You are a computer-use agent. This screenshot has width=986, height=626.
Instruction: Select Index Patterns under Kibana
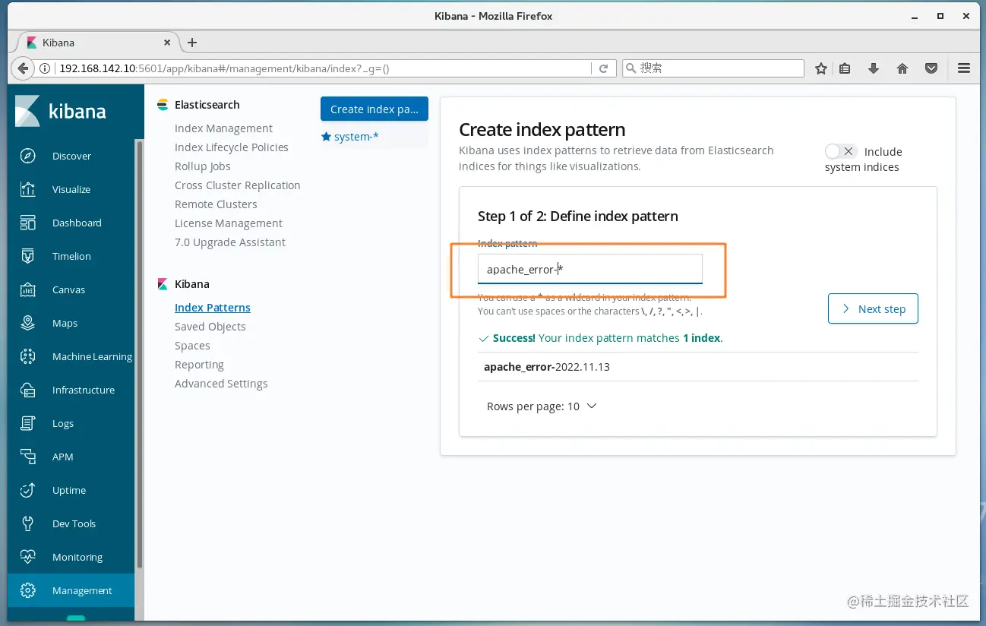tap(213, 308)
